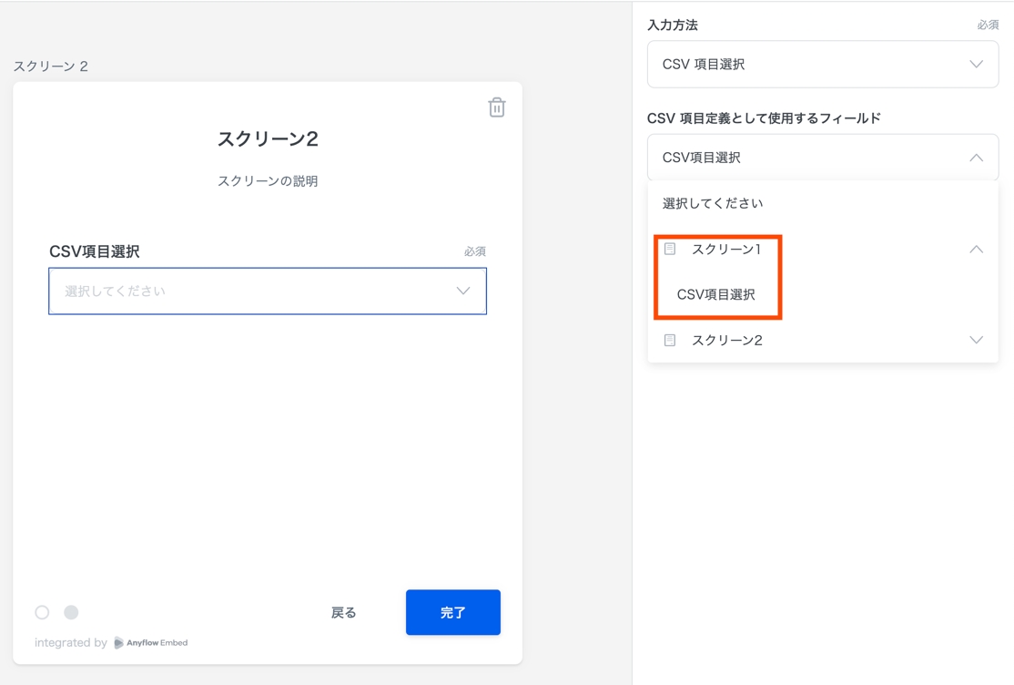Select the second step indicator dot
Viewport: 1014px width, 685px height.
(71, 612)
